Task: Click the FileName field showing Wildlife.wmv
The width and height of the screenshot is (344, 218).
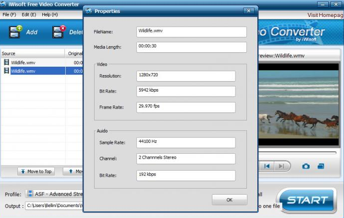Action: 192,32
